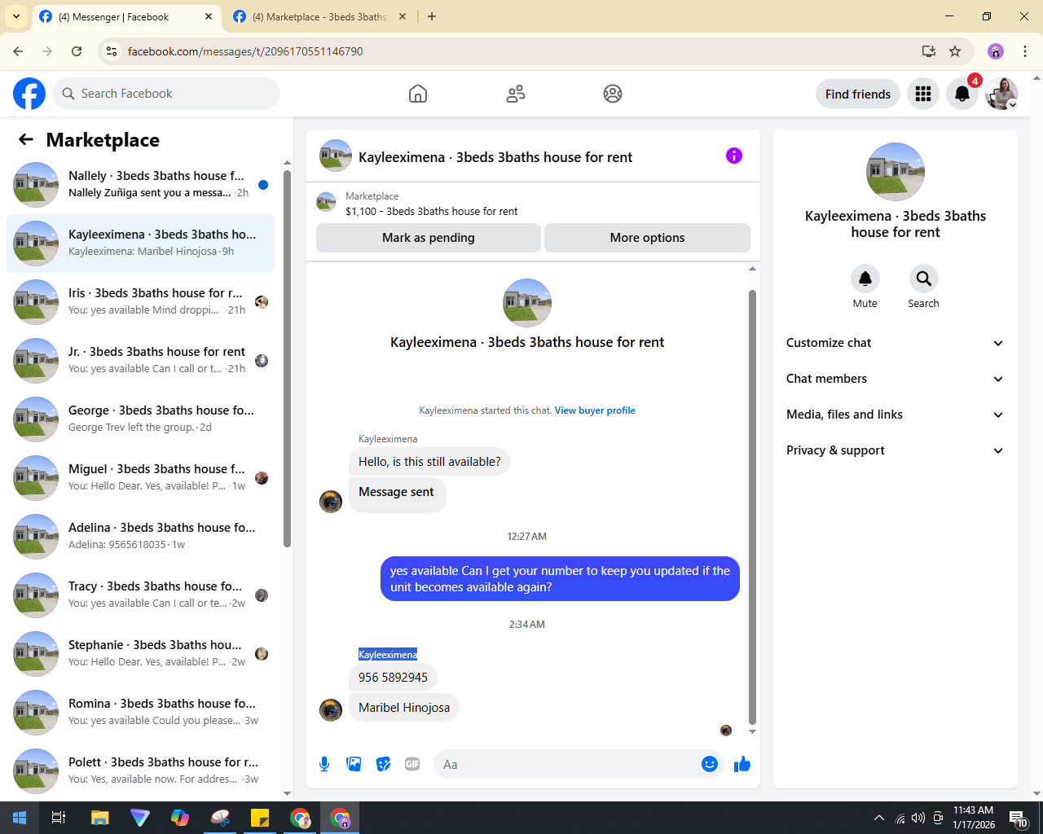Go back using the Marketplace arrow
This screenshot has width=1043, height=834.
[26, 140]
